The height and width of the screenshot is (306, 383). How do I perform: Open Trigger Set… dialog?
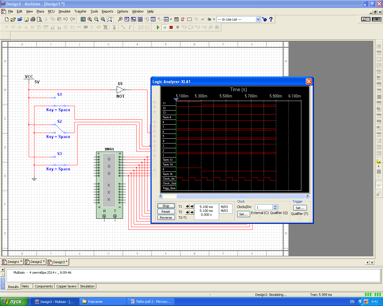[x=300, y=208]
